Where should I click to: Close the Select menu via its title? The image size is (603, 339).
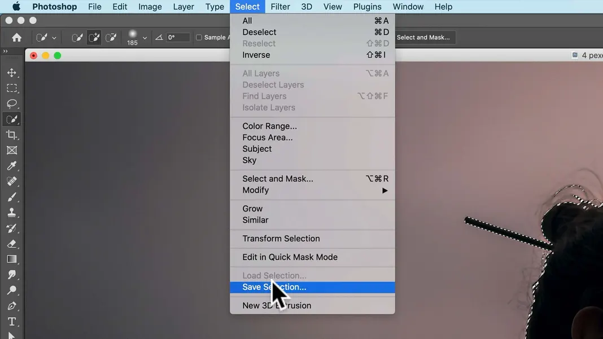click(x=247, y=7)
